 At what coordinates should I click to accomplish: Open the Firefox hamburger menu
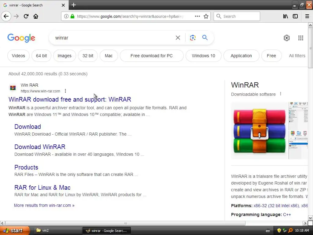click(x=307, y=16)
